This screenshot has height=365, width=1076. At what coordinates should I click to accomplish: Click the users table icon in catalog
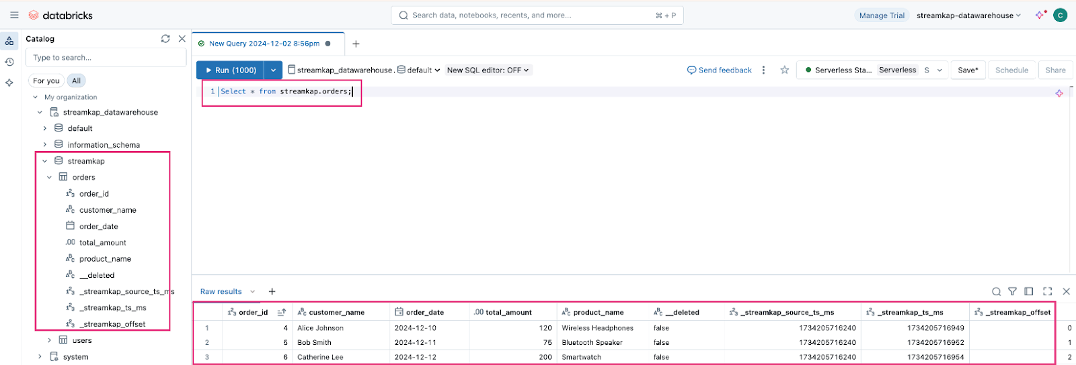63,340
